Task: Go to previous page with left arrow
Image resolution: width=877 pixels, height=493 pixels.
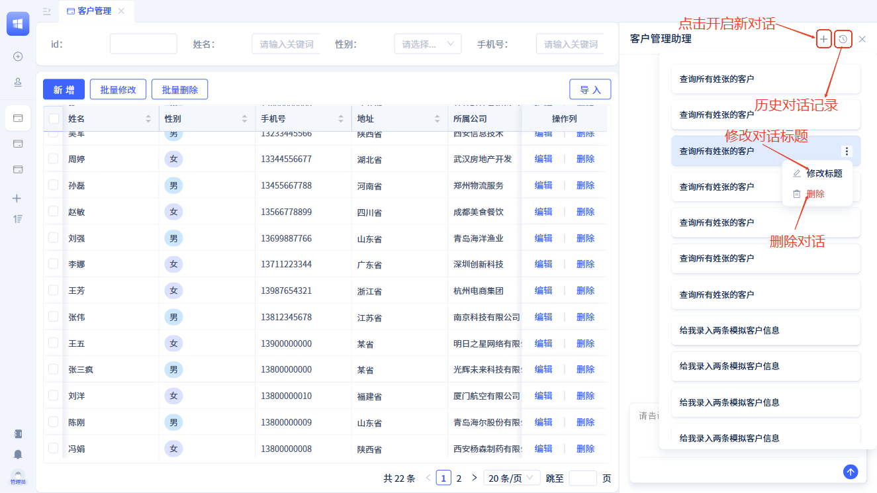Action: (x=428, y=478)
